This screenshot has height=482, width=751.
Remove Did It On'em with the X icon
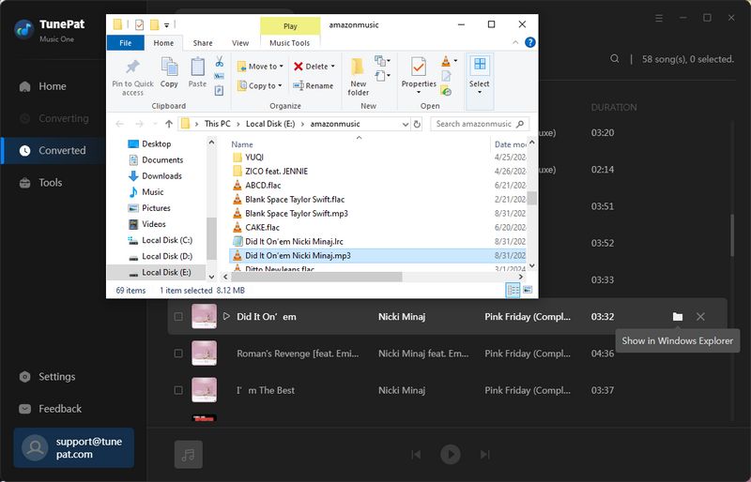[x=700, y=317]
